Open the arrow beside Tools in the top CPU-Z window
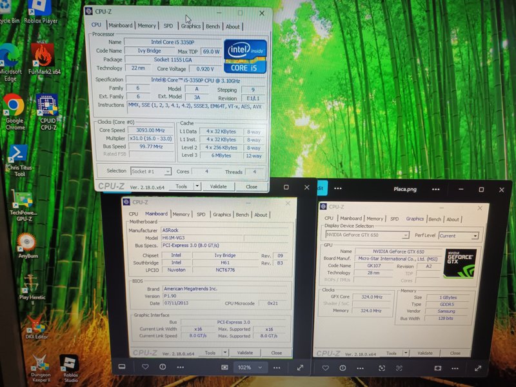 [197, 186]
